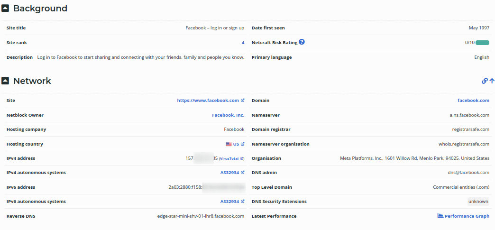Collapse the Background section
Screen dimensions: 495x230
tap(5, 9)
